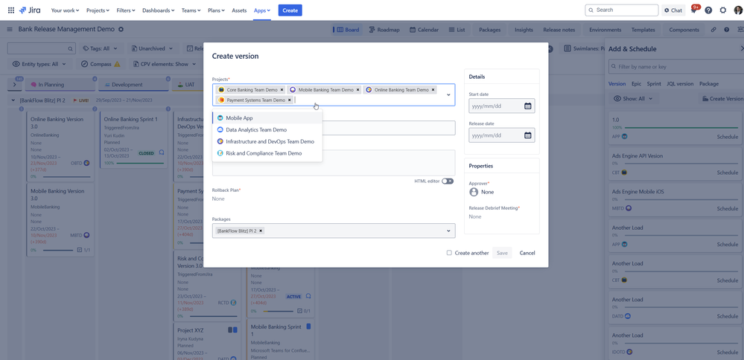
Task: Click the blue Create button
Action: pos(290,10)
